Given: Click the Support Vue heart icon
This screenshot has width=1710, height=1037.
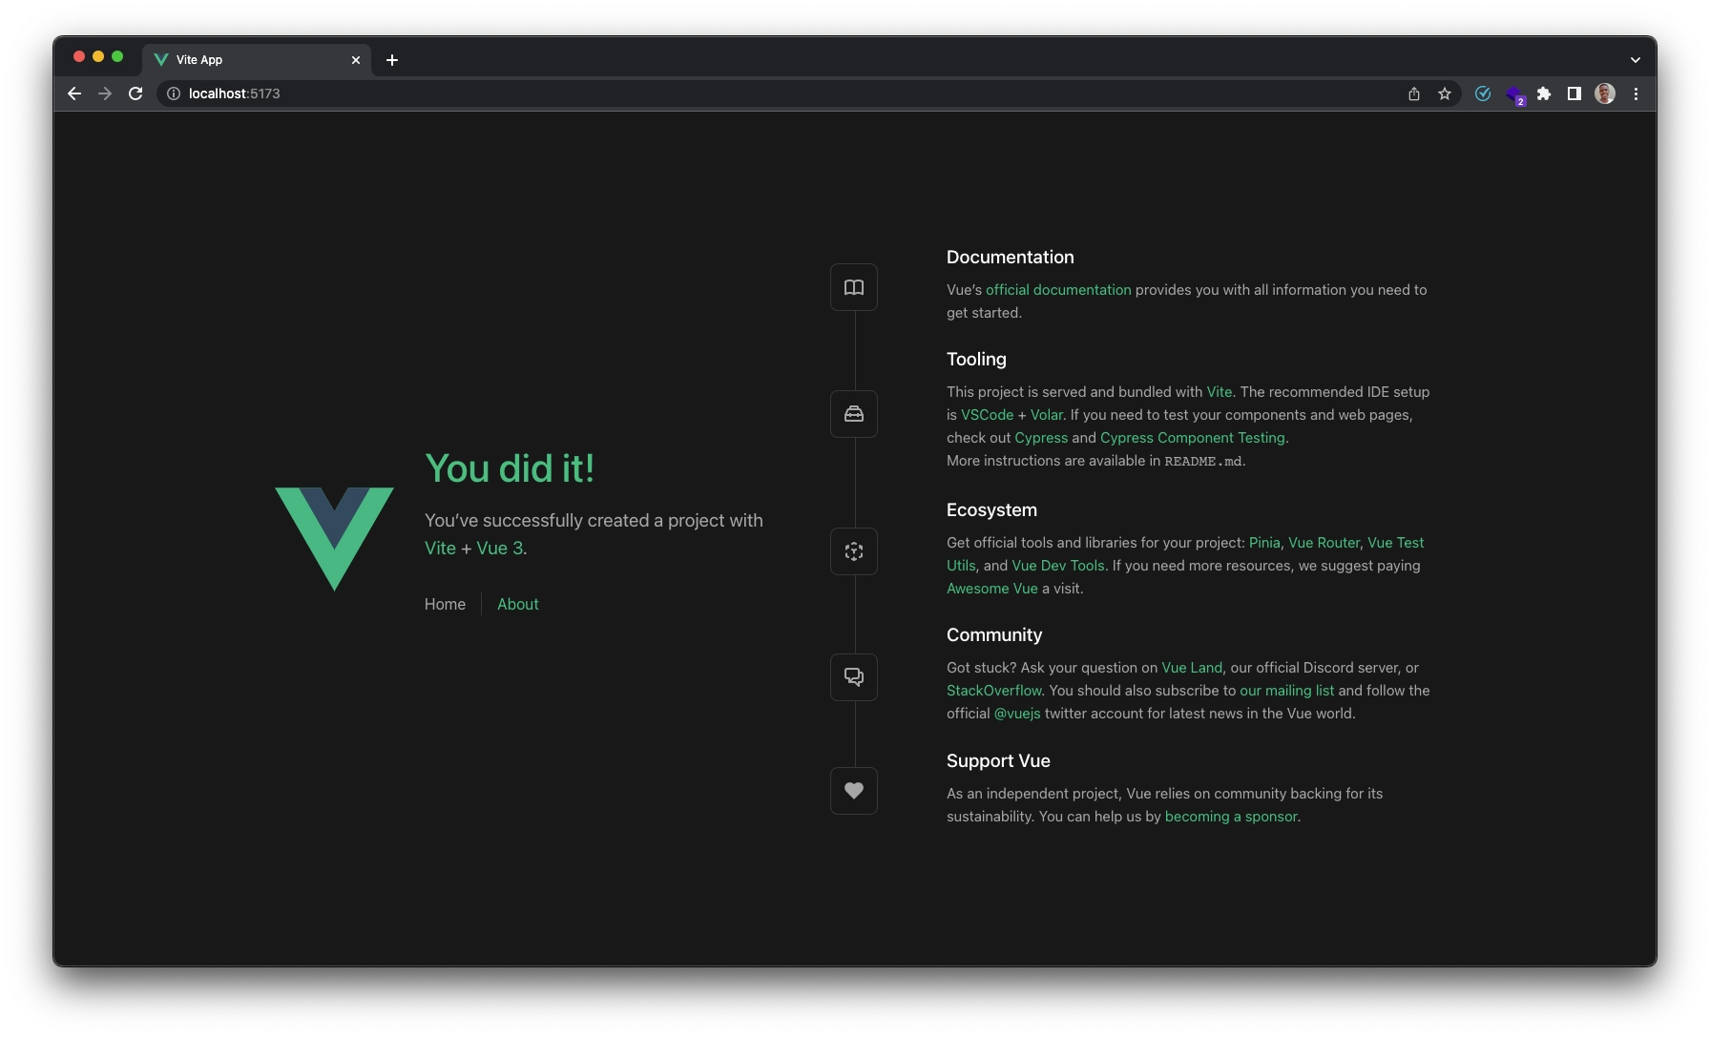Looking at the screenshot, I should pos(852,791).
